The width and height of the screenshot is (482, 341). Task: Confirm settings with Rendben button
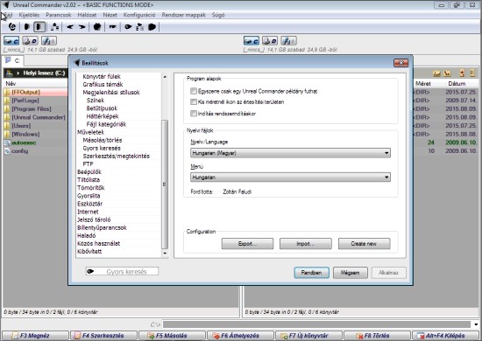click(311, 273)
